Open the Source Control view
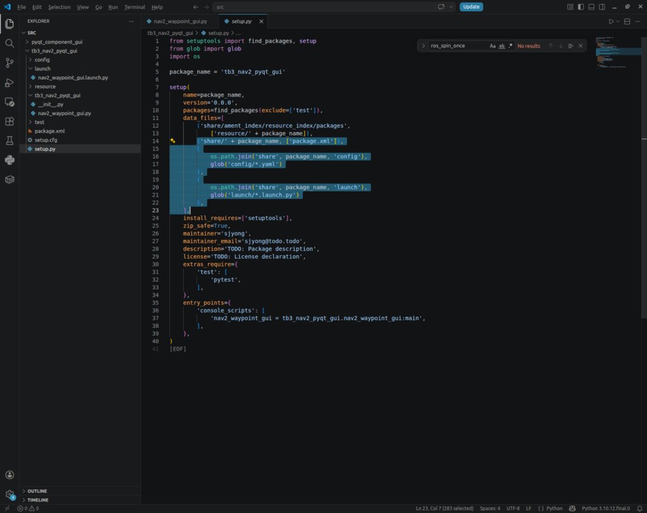This screenshot has width=647, height=513. [x=9, y=63]
